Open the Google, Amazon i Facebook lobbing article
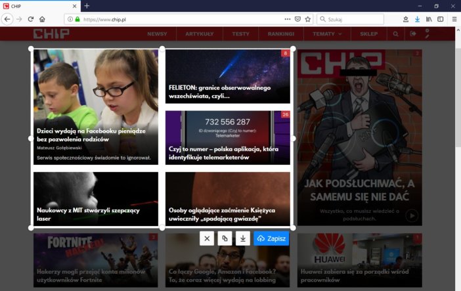461x291 pixels. click(x=228, y=260)
